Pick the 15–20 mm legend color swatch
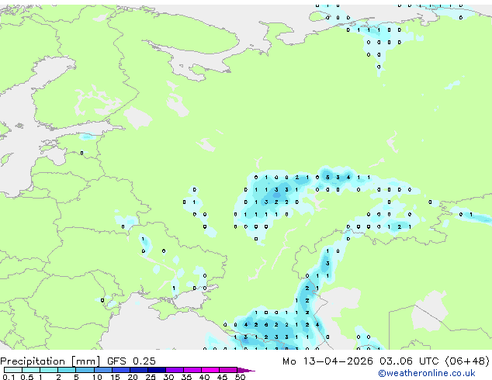The height and width of the screenshot is (380, 492). (121, 370)
